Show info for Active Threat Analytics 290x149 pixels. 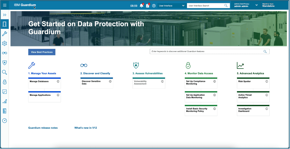267,95
